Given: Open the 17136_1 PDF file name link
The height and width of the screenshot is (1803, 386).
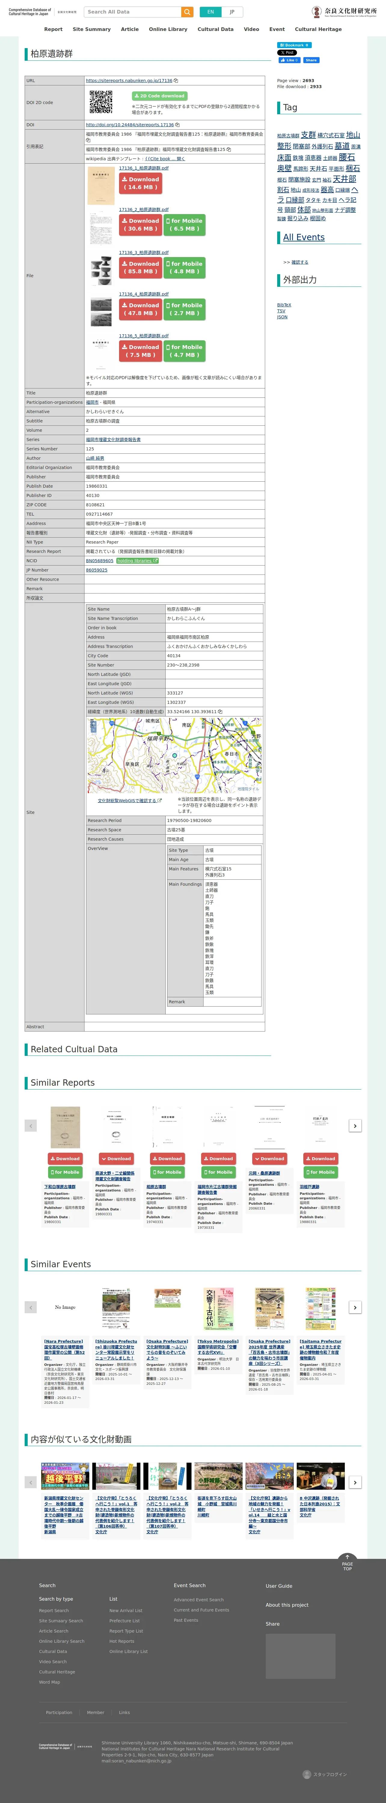Looking at the screenshot, I should 143,168.
